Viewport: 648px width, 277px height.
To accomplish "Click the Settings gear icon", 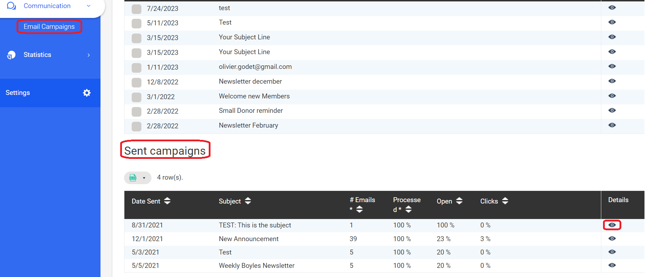I will click(87, 93).
